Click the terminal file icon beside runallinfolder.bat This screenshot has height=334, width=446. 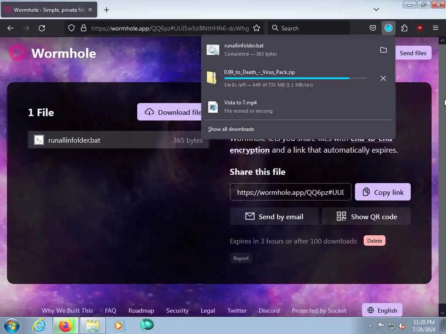pos(39,140)
